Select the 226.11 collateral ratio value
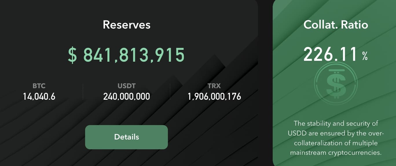396x166 pixels. click(331, 54)
